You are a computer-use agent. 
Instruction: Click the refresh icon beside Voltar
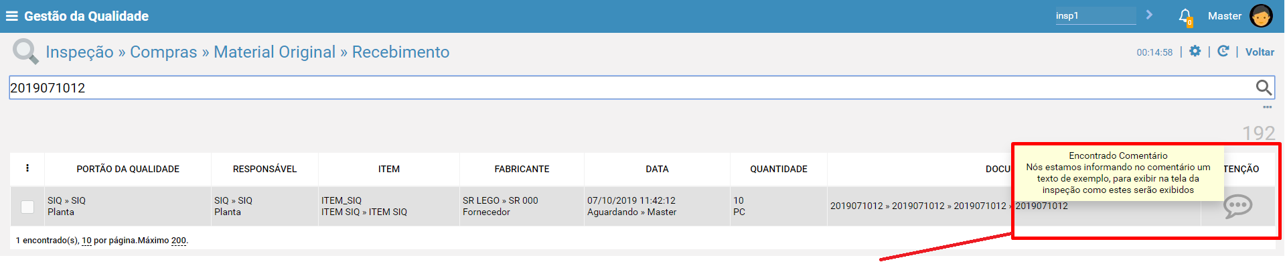(x=1223, y=52)
